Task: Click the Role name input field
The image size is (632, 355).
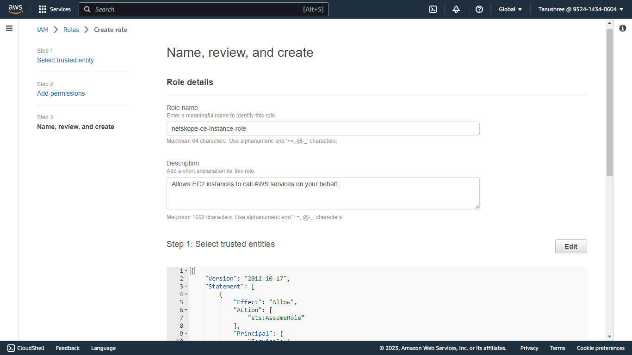Action: 323,129
